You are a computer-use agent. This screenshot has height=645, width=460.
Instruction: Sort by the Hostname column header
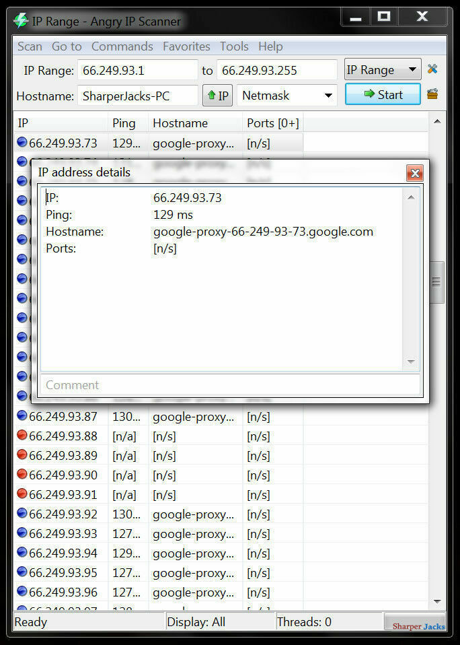pyautogui.click(x=196, y=123)
